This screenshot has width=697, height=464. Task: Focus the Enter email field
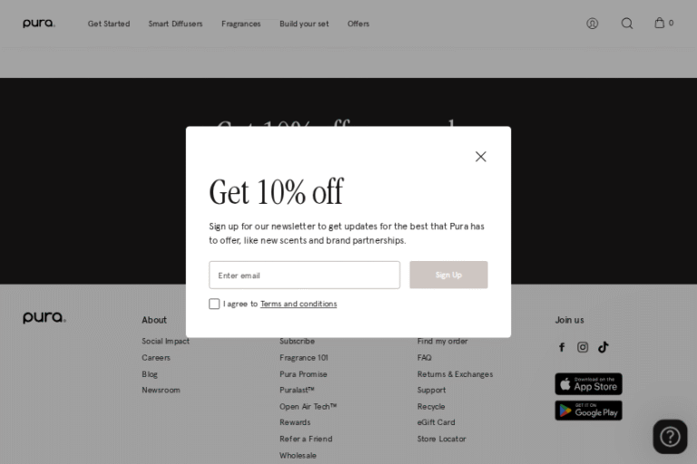coord(304,275)
